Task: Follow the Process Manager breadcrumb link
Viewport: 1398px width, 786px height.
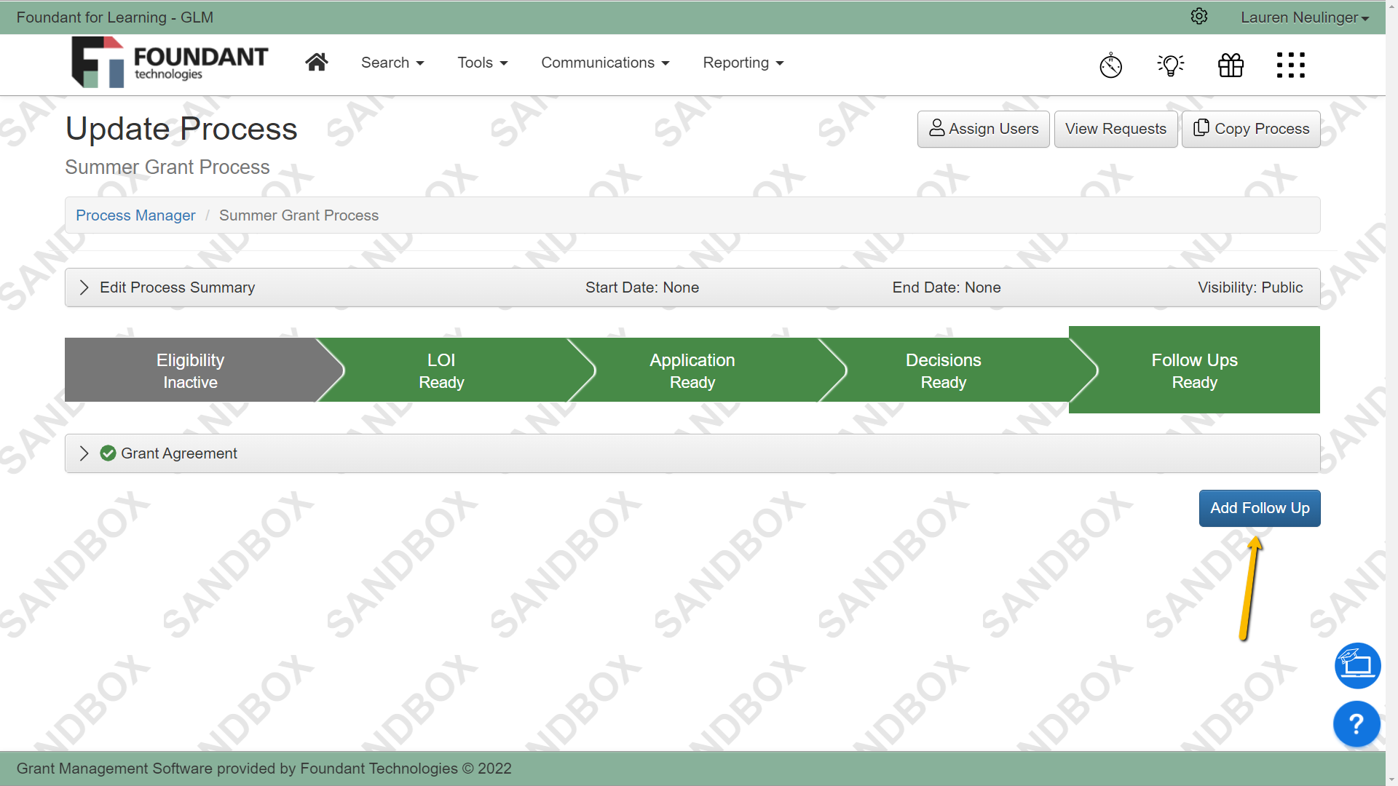Action: pyautogui.click(x=135, y=215)
